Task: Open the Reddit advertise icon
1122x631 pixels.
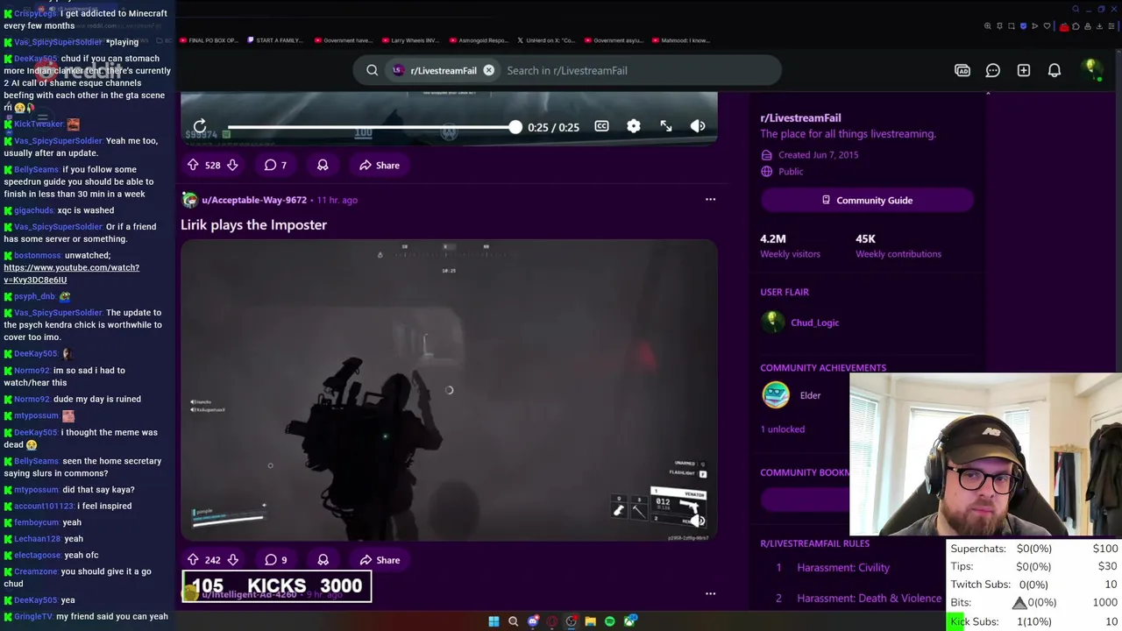Action: pyautogui.click(x=962, y=70)
